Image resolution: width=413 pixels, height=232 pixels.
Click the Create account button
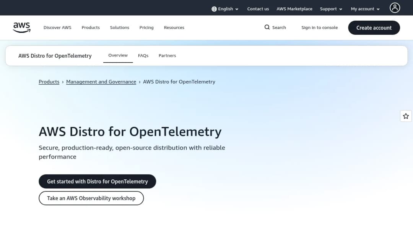[x=374, y=28]
